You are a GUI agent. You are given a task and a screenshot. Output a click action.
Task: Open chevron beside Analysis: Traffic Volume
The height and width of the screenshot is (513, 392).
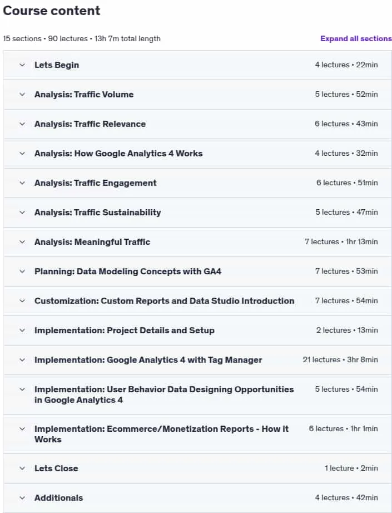(x=22, y=95)
